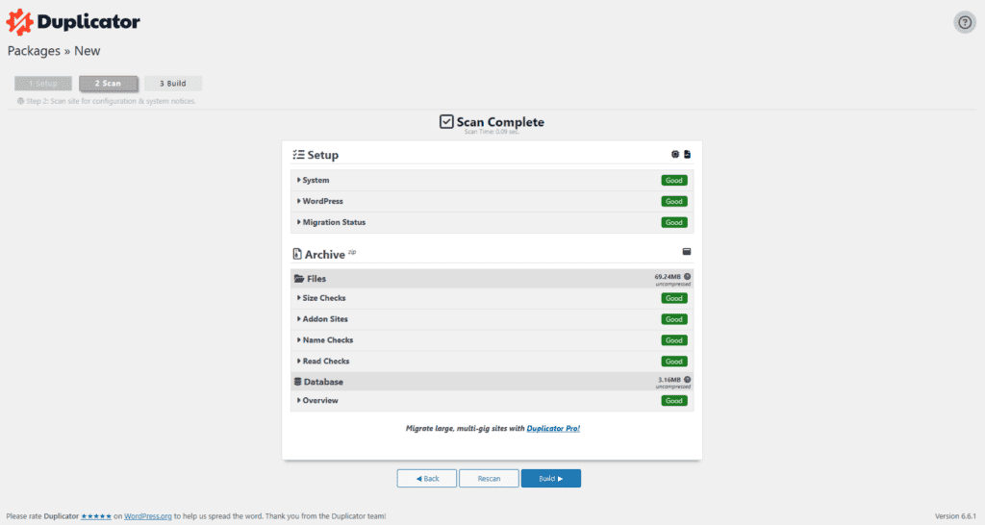Viewport: 985px width, 525px height.
Task: Click the Build button
Action: [x=551, y=479]
